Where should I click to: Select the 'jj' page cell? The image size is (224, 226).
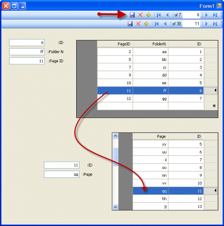pyautogui.click(x=151, y=207)
